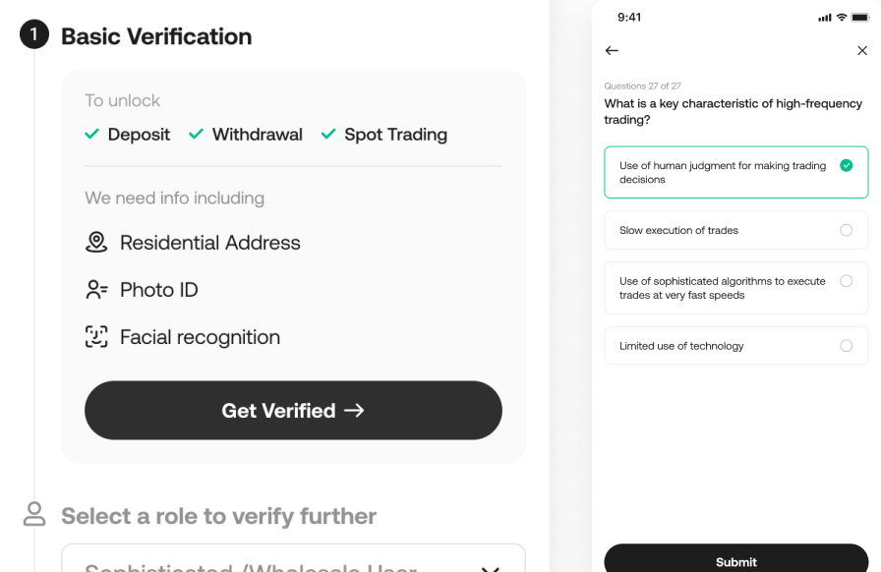Screen dimensions: 881x572
Task: Click the 'Select a role to verify further' step
Action: click(x=218, y=516)
